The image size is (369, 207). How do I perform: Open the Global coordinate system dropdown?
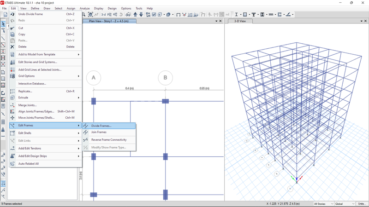point(345,204)
